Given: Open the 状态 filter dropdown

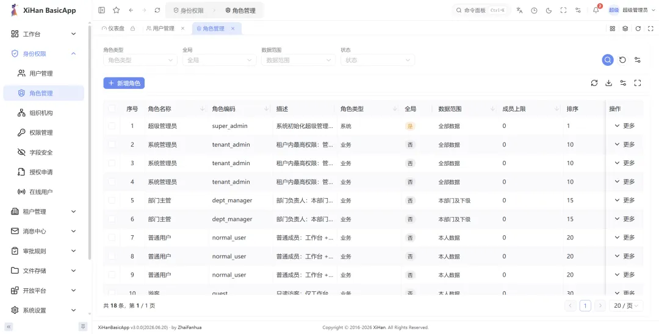Looking at the screenshot, I should [378, 60].
